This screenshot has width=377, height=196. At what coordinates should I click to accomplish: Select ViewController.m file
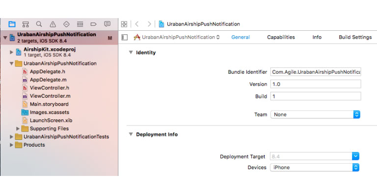(50, 96)
